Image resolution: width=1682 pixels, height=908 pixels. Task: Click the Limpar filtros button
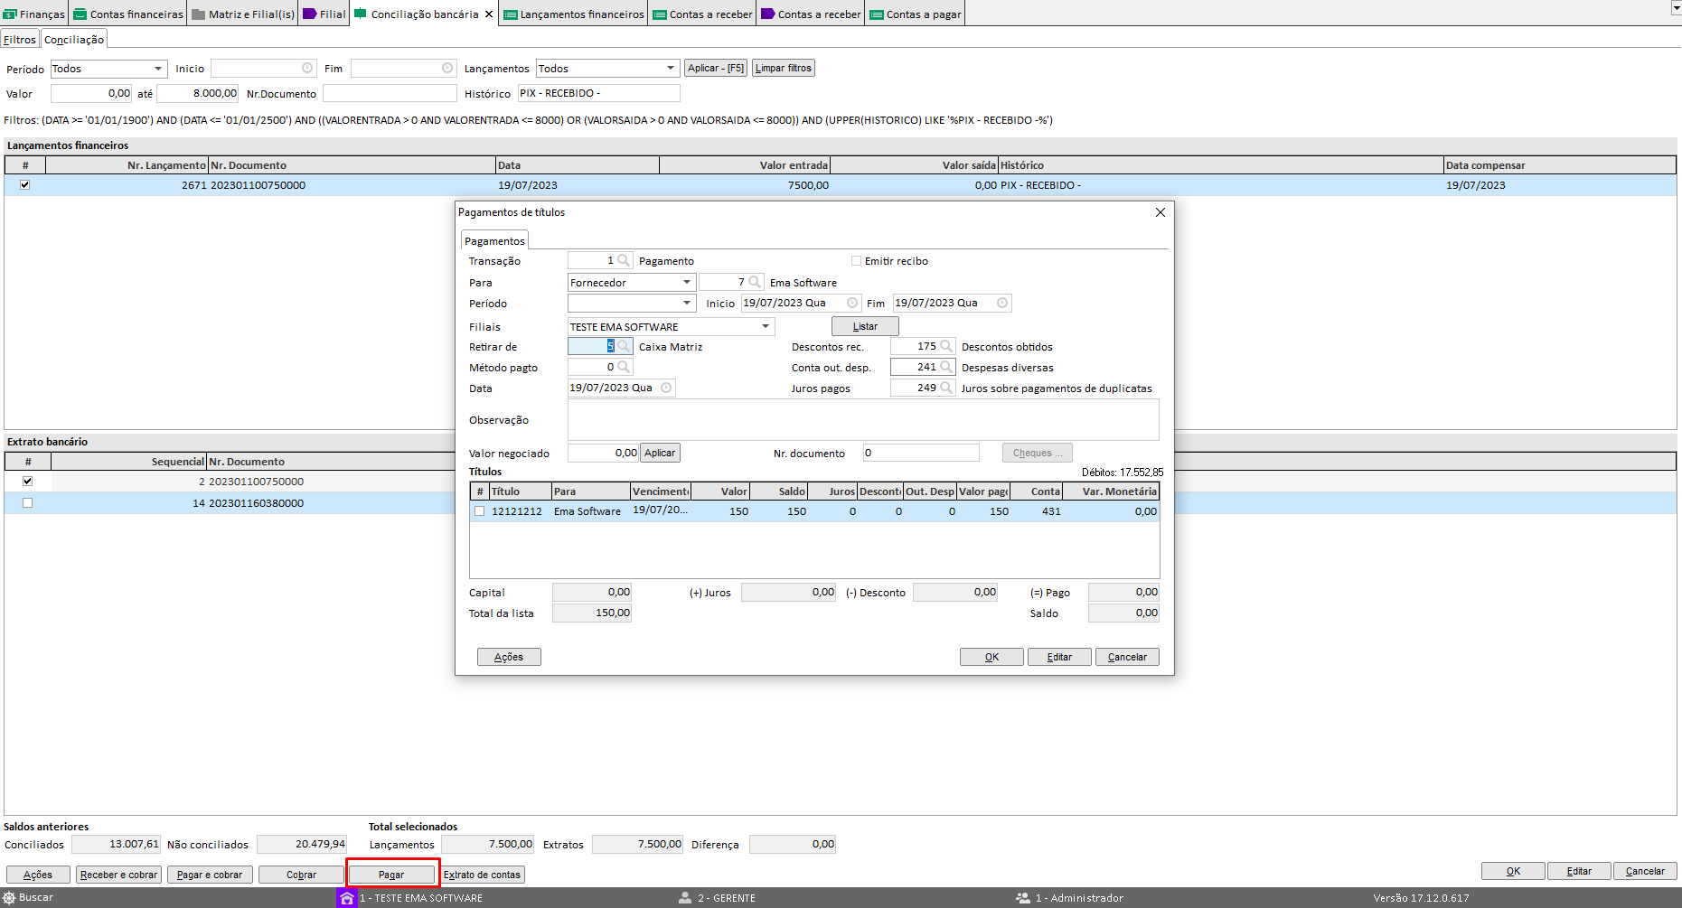pyautogui.click(x=784, y=68)
